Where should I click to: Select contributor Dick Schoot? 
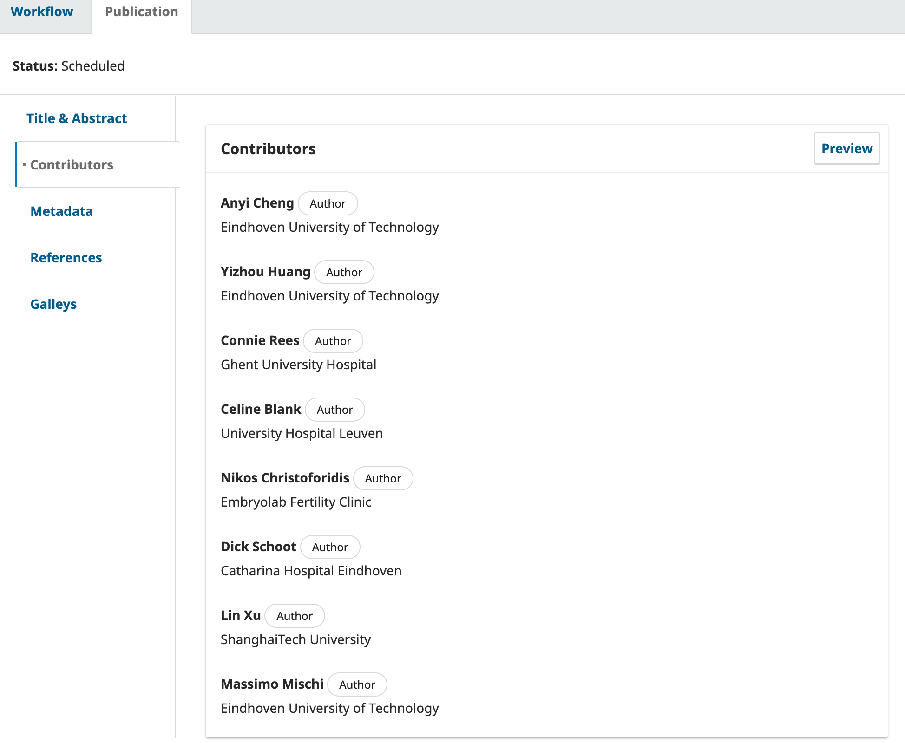[258, 547]
